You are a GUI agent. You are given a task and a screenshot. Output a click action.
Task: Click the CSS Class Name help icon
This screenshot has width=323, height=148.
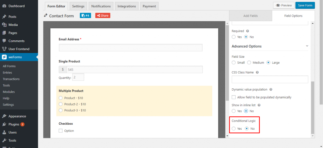[x=257, y=72]
